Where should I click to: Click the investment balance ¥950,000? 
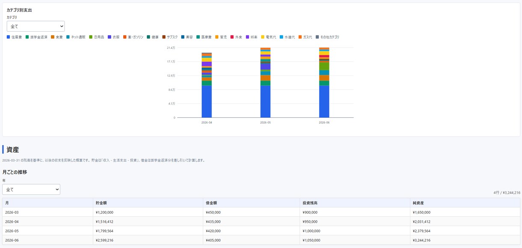pos(310,222)
